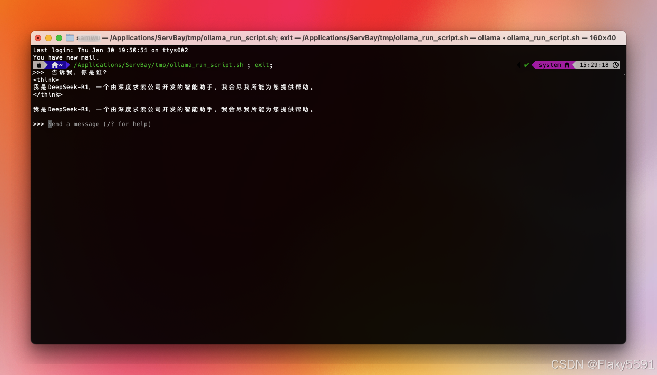Click the Terminal window title text
Viewport: 657px width, 375px height.
point(346,38)
